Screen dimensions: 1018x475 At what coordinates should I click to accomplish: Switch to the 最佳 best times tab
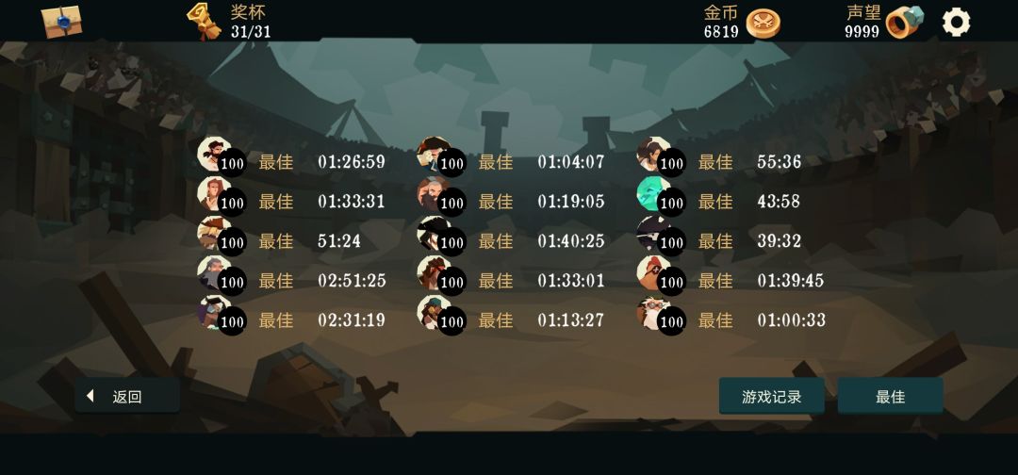coord(890,396)
